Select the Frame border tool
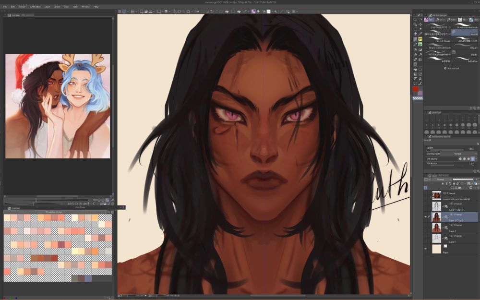This screenshot has height=300, width=480. coord(420,74)
